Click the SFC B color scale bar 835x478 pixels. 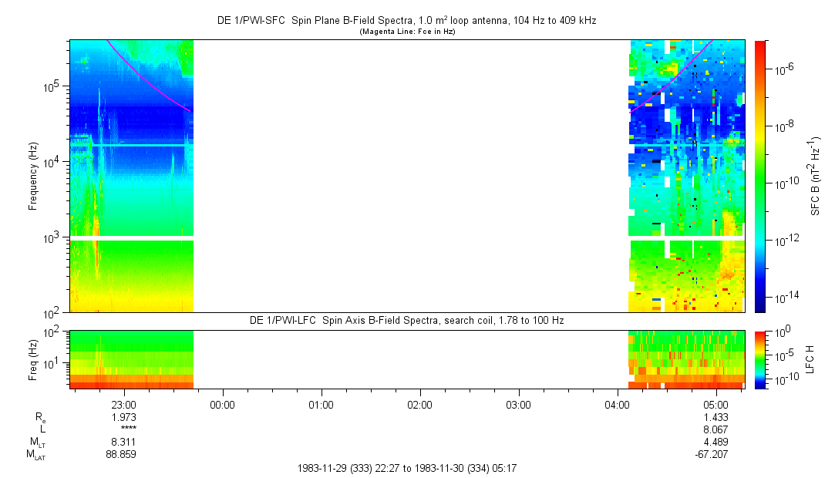[x=760, y=177]
